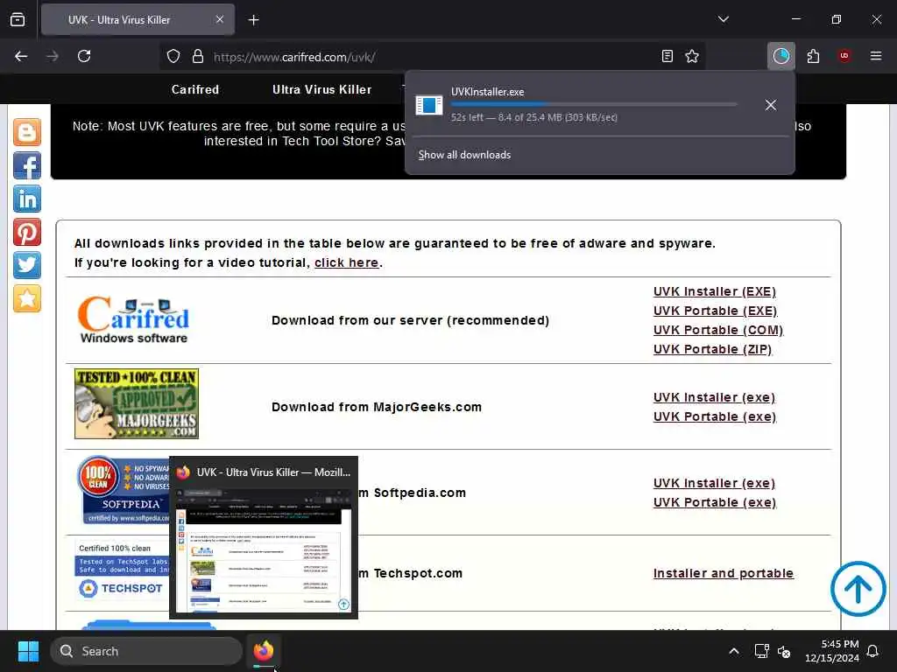Screen dimensions: 897x672
Task: Share page on LinkedIn
Action: click(x=27, y=199)
